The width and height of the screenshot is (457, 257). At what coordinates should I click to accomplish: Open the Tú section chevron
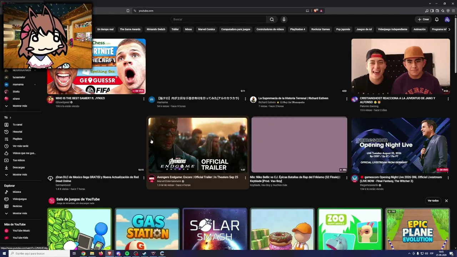(10, 117)
